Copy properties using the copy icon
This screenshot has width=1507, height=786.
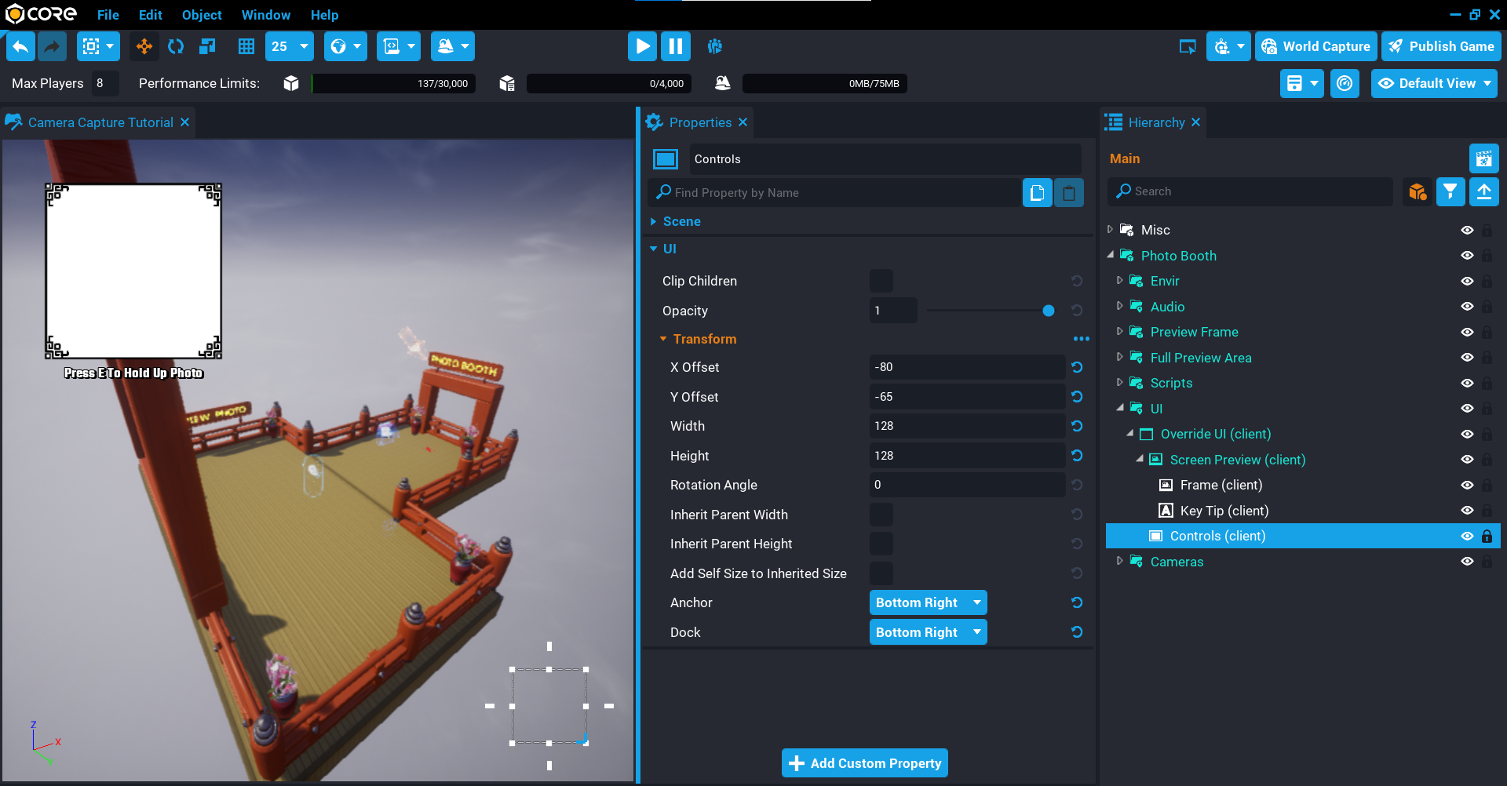click(x=1037, y=193)
